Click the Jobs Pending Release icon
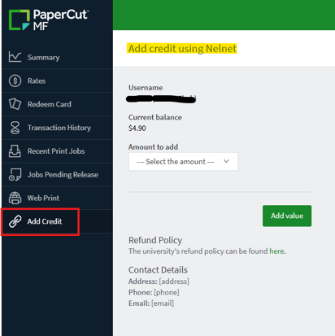 point(15,174)
